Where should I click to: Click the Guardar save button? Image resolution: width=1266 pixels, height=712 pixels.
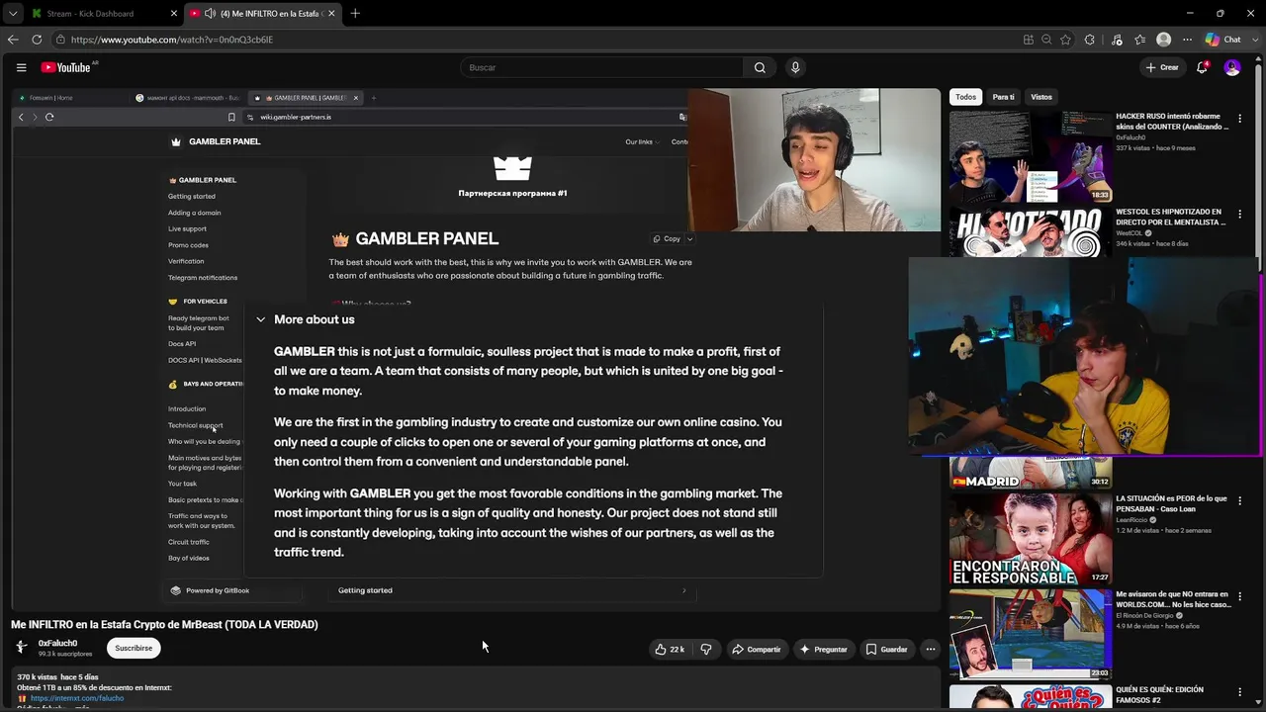[886, 649]
